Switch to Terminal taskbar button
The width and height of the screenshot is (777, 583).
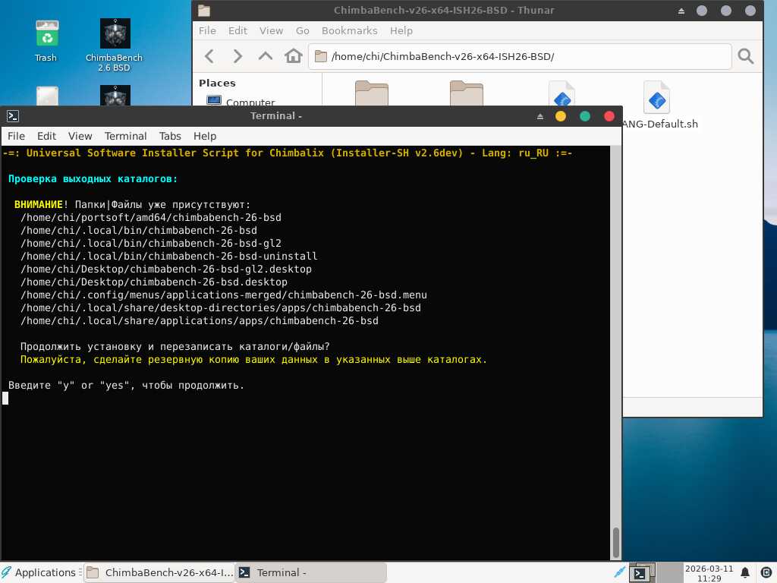[310, 572]
